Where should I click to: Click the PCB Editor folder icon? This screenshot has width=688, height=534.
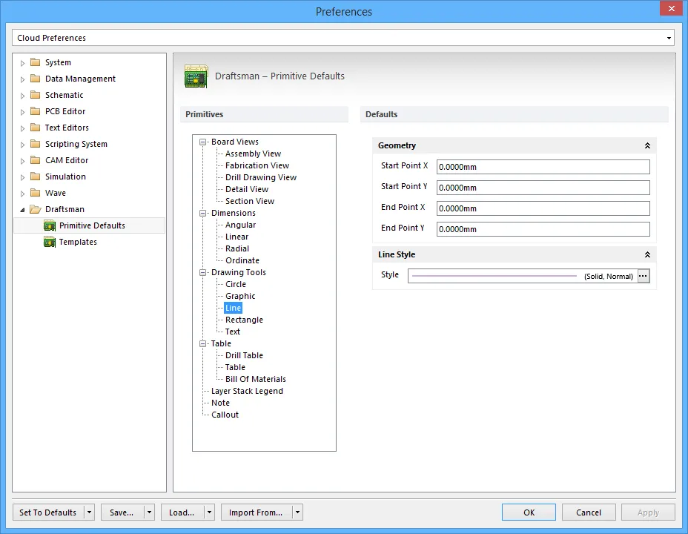click(x=35, y=111)
